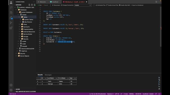Open the Messages tab
This screenshot has width=170, height=95.
click(48, 75)
